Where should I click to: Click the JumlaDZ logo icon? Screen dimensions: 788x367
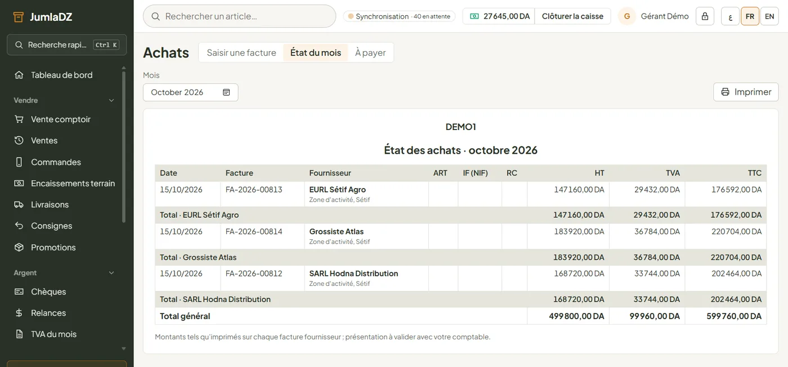coord(19,17)
